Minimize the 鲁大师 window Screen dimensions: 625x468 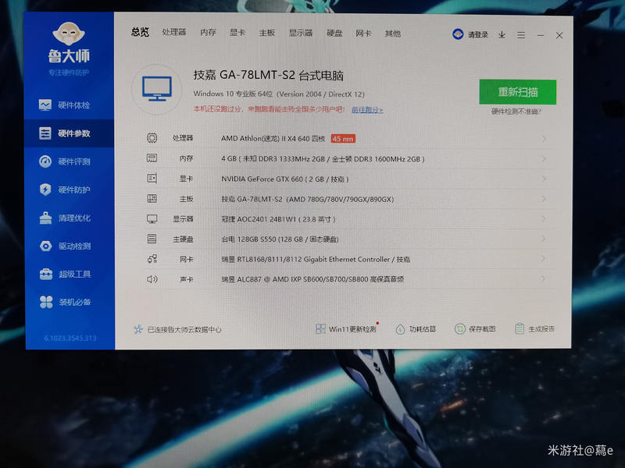pos(540,35)
